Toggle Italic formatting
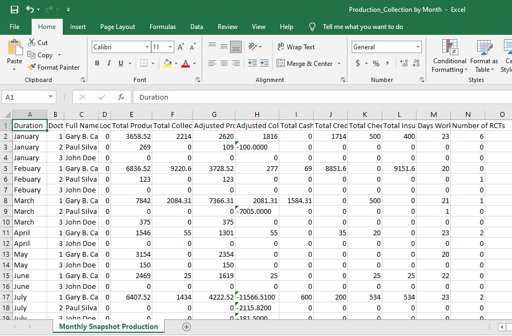 (109, 63)
